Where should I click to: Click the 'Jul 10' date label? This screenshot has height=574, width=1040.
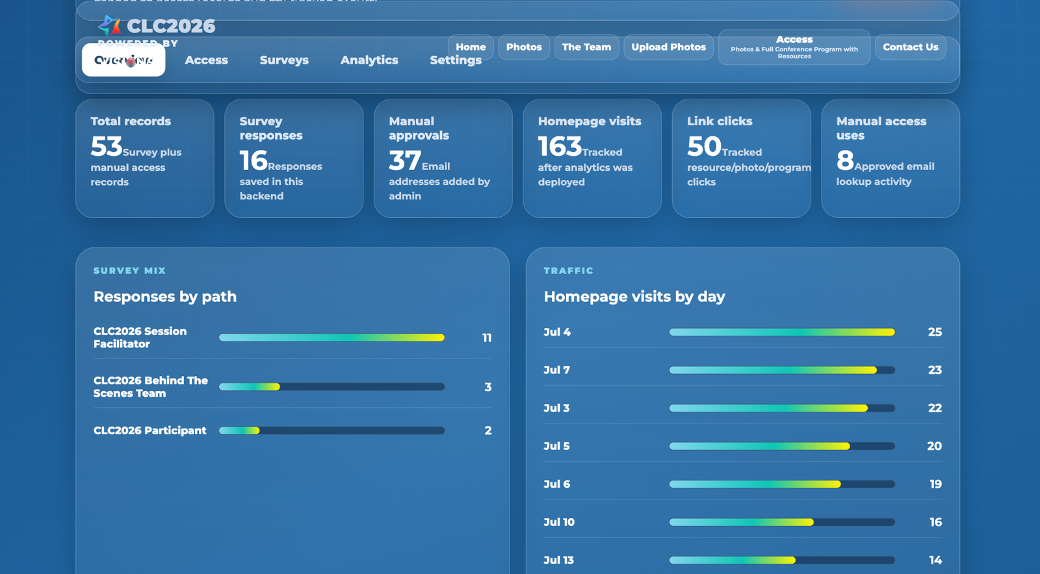coord(559,522)
